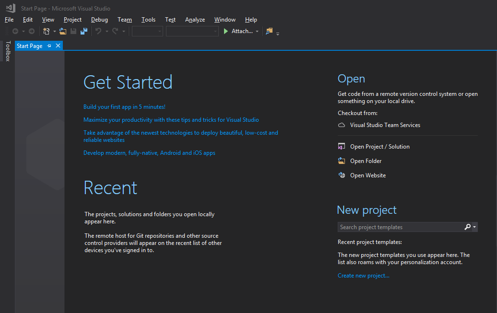Image resolution: width=497 pixels, height=313 pixels.
Task: Click the Open Website globe icon
Action: 342,175
